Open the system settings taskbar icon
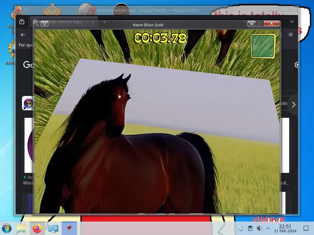Viewport: 314px width, 235px height. pos(53,228)
